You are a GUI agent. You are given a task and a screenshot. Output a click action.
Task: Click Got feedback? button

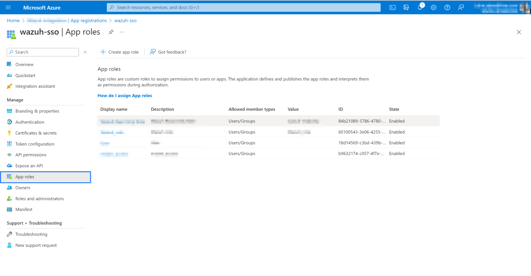168,52
